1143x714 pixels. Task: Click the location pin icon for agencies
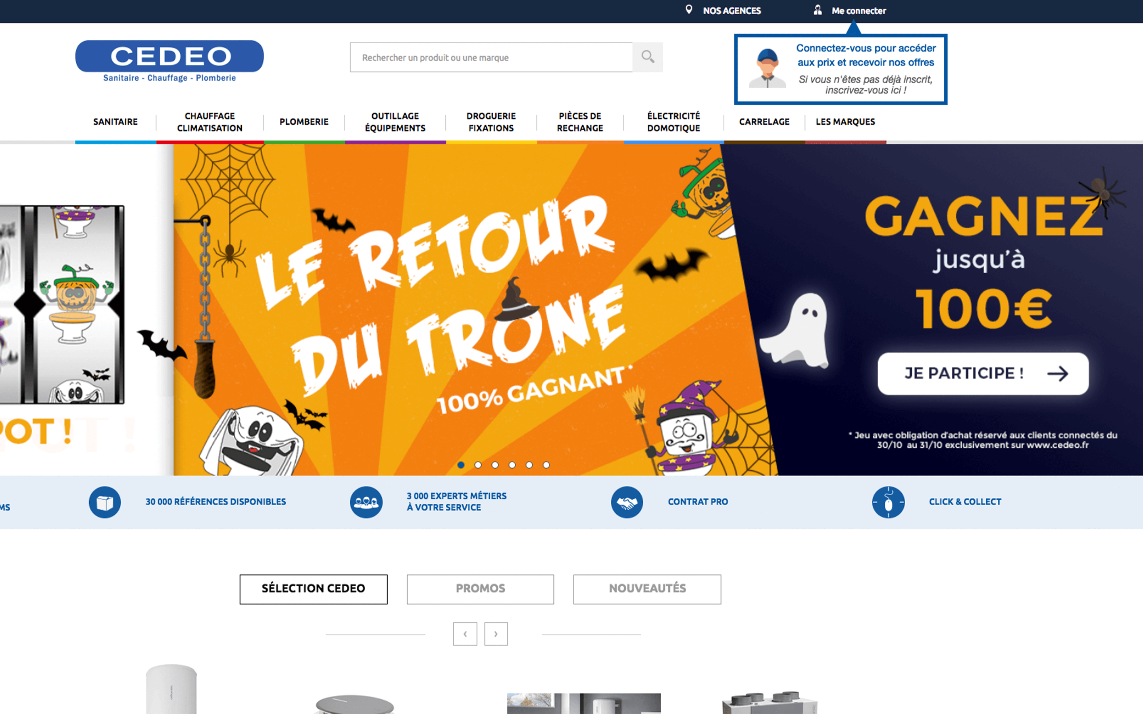tap(689, 10)
